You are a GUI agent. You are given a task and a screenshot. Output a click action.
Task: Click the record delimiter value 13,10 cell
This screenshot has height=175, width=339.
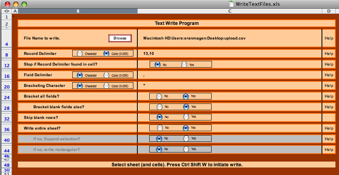click(x=229, y=53)
